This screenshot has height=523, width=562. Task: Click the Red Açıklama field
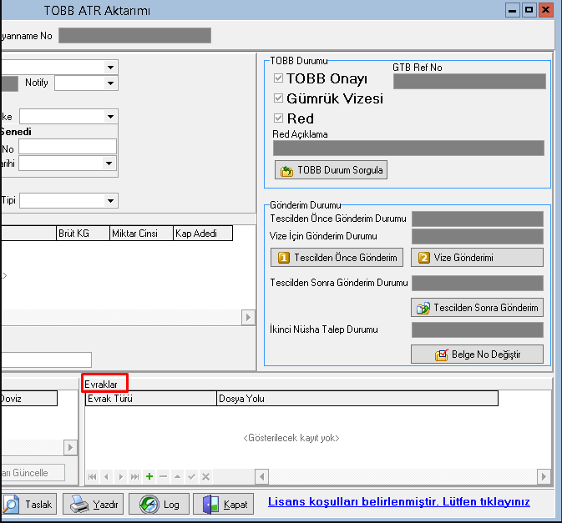(x=408, y=148)
